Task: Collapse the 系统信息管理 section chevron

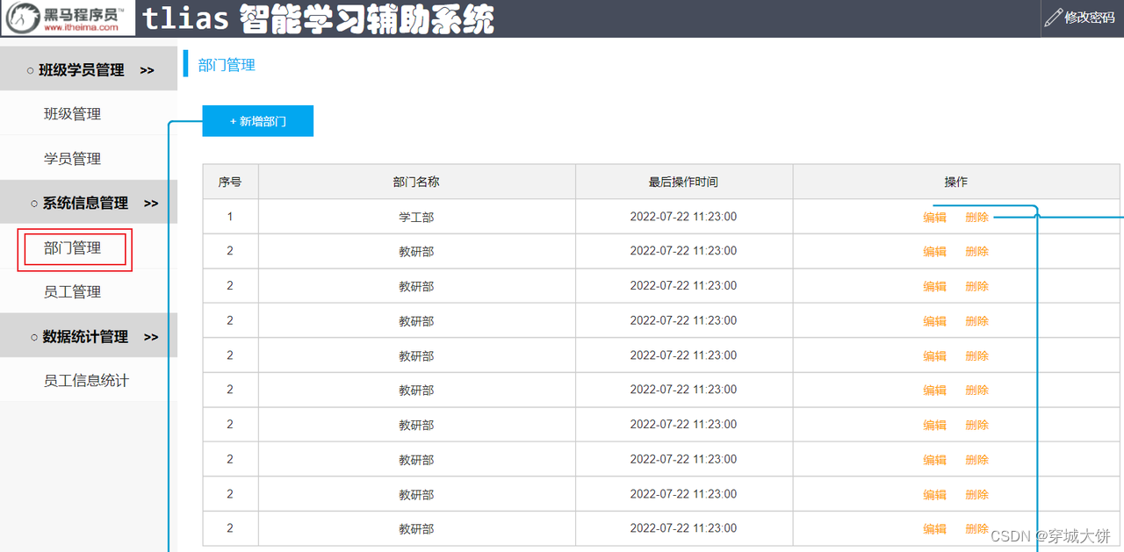Action: pos(150,202)
